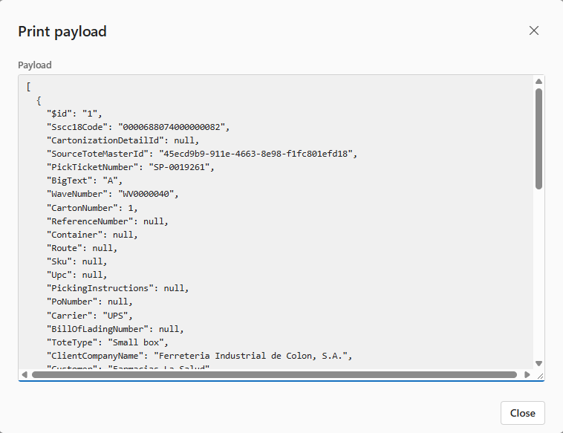Click the Sscc18Code value line
Image resolution: width=563 pixels, height=433 pixels.
tap(138, 127)
